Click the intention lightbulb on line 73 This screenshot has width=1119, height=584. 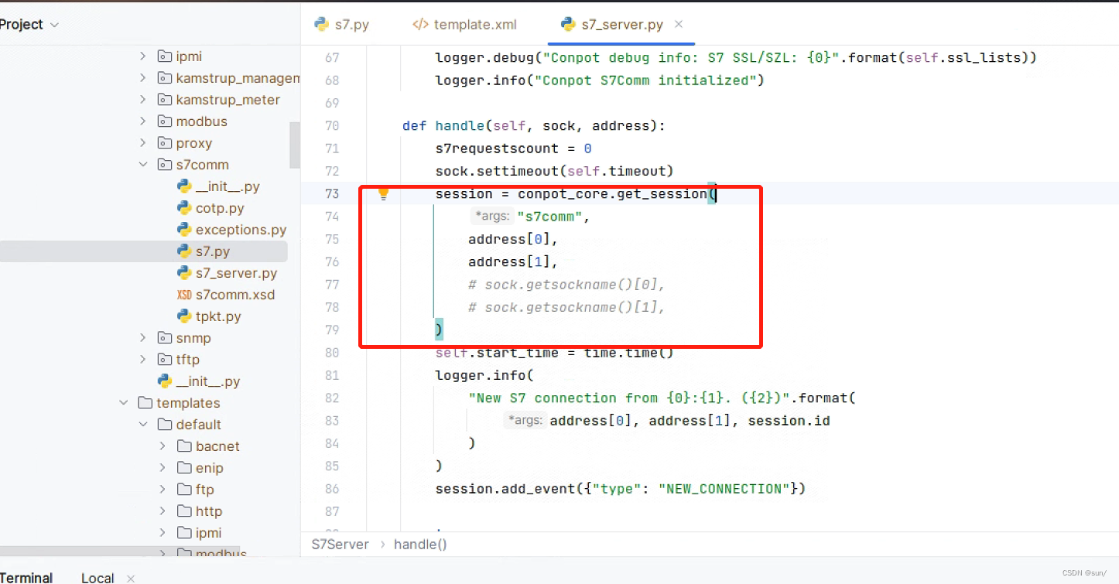coord(382,194)
